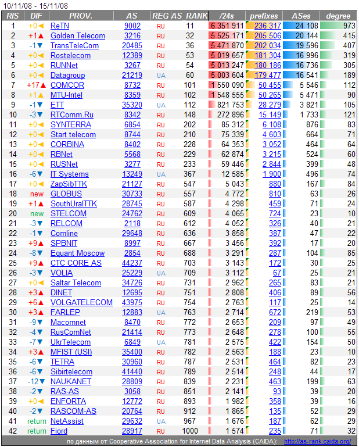Click the /24s column header
This screenshot has height=447, width=359.
[227, 16]
